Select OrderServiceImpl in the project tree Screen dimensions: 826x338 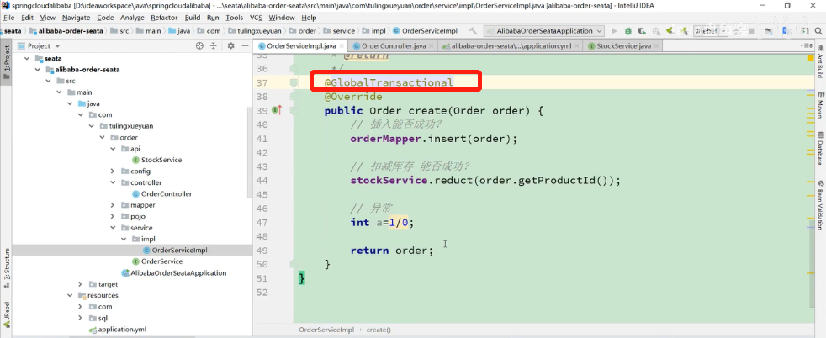tap(176, 250)
